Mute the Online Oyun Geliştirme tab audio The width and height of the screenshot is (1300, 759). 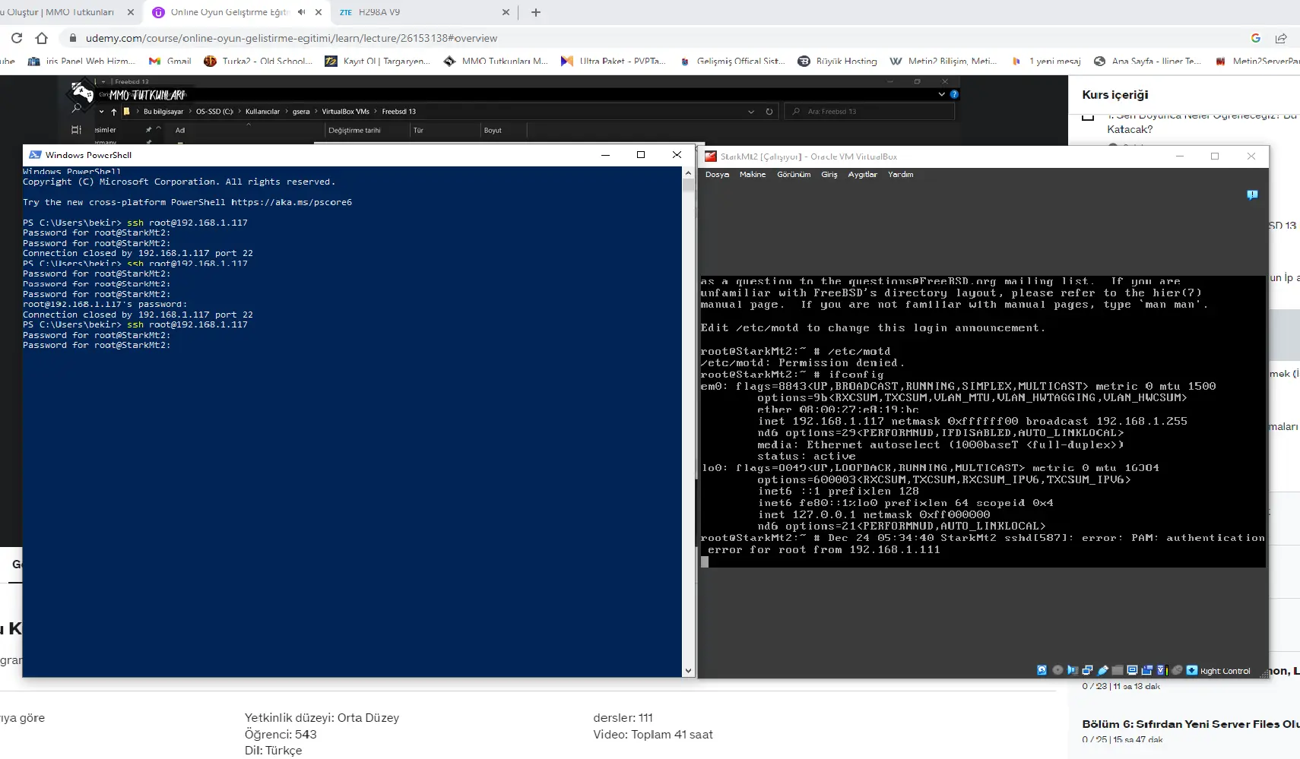[302, 12]
